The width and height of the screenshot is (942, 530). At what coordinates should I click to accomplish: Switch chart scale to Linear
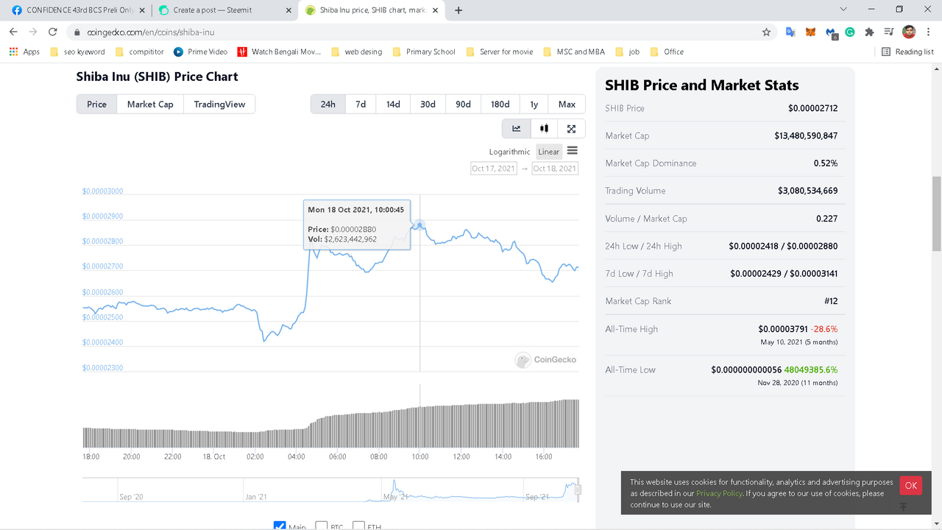coord(549,152)
